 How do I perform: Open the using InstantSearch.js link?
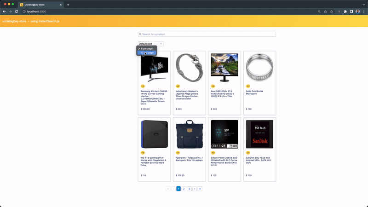(x=45, y=21)
